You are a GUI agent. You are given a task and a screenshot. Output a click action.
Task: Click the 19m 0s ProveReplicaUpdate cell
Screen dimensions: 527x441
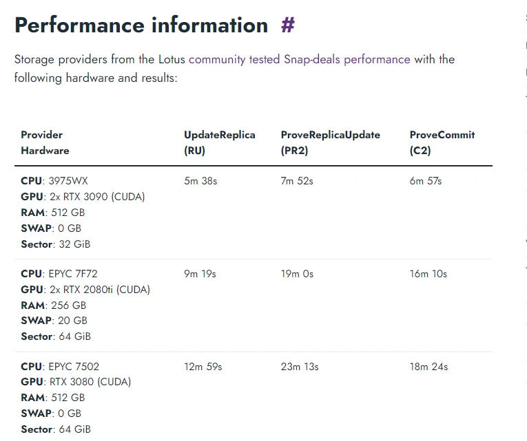tap(297, 274)
